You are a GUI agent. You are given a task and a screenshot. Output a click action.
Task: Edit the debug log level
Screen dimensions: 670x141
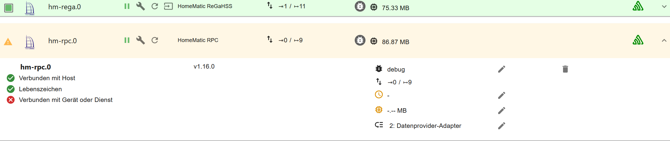pos(501,69)
